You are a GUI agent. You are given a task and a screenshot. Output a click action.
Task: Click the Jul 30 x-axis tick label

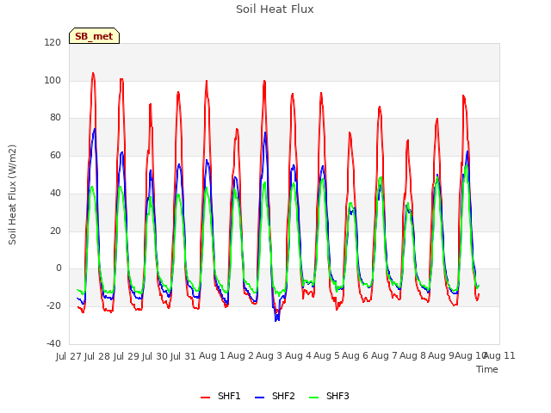155,356
